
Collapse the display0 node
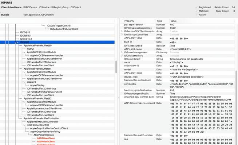click(x=24, y=82)
